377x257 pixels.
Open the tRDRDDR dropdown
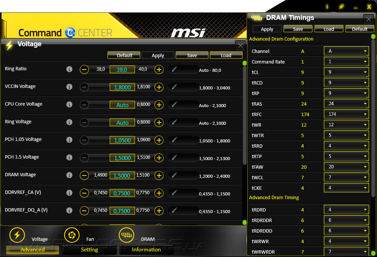click(346, 220)
